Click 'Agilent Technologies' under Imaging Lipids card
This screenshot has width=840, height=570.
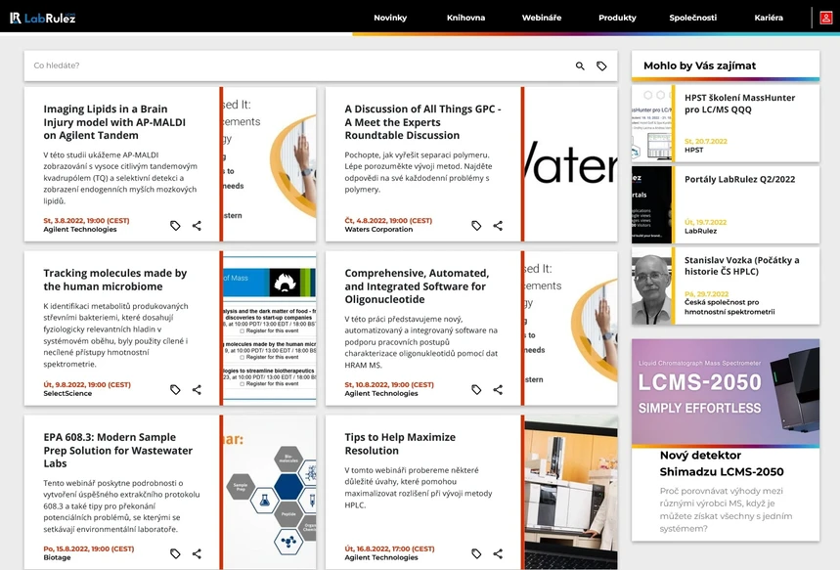[x=80, y=230]
